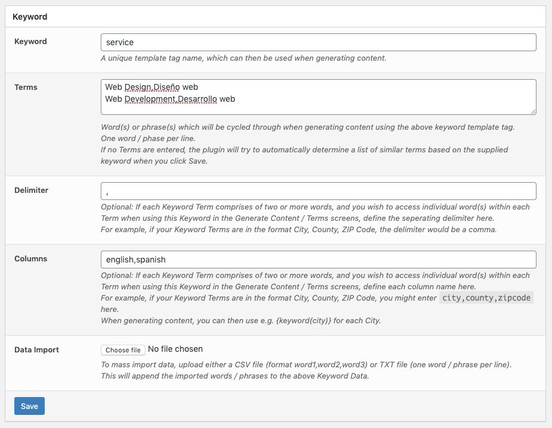Click the 'Keyword' panel heading
552x428 pixels.
(x=30, y=17)
